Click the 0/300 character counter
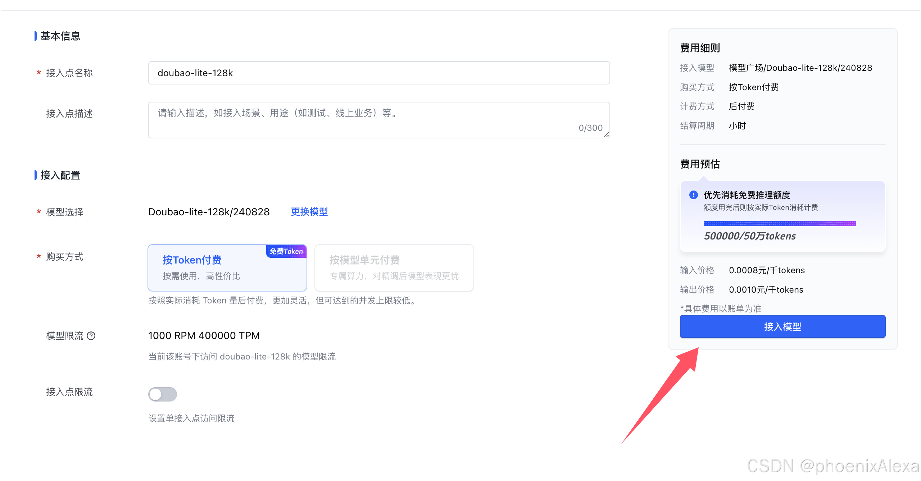This screenshot has width=921, height=481. (590, 128)
